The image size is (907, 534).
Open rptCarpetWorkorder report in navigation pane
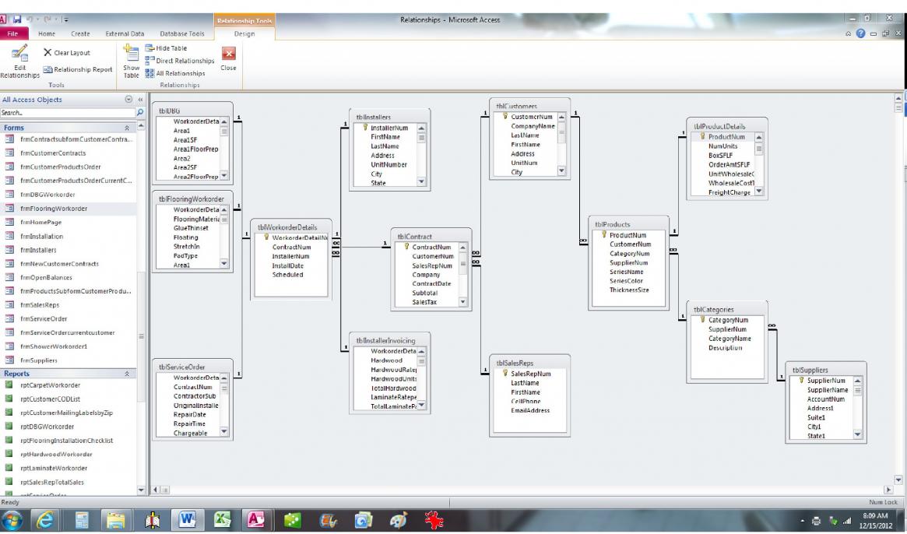[x=51, y=385]
